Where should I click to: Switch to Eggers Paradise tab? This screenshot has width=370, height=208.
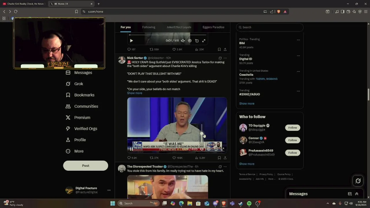click(x=213, y=27)
